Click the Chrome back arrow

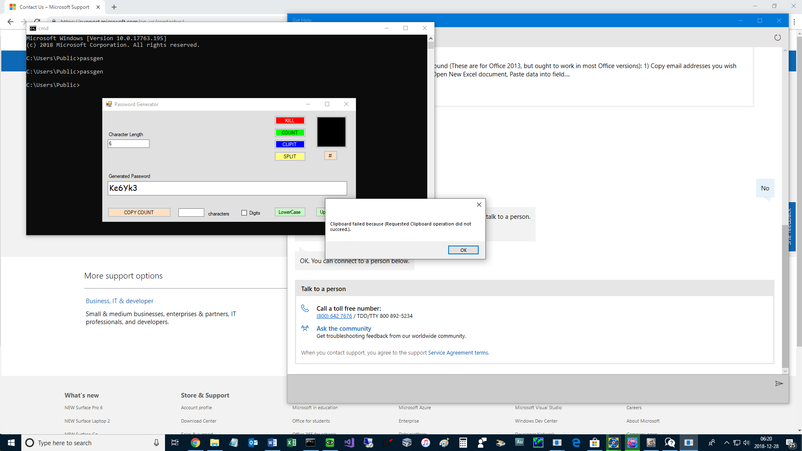pos(10,21)
